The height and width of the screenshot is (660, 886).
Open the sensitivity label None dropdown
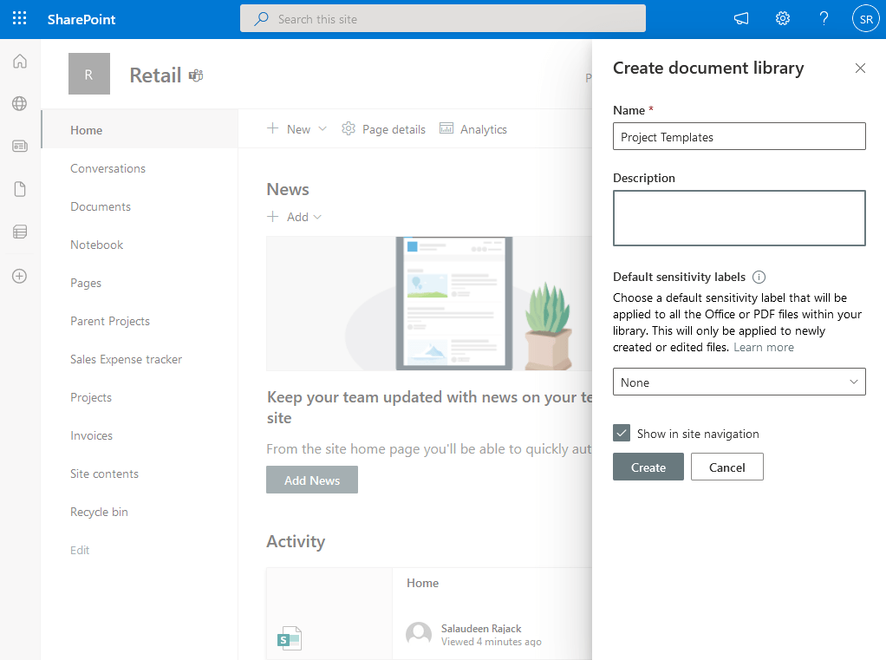[x=739, y=382]
